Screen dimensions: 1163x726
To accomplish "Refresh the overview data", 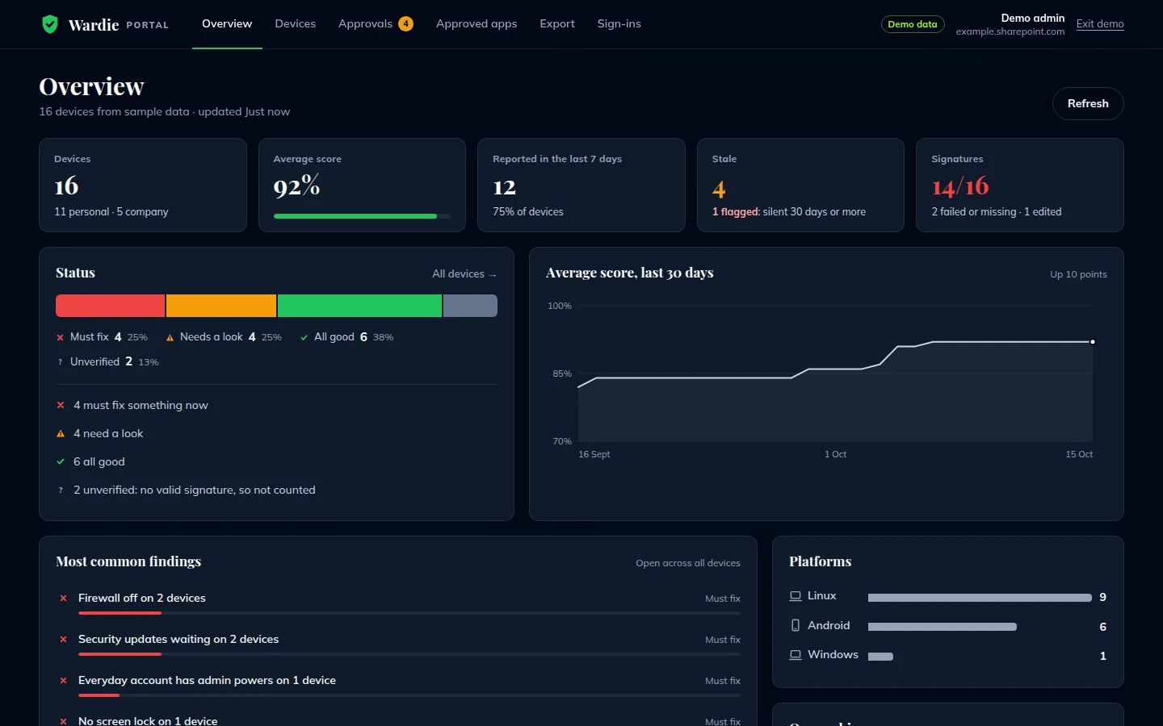I will pyautogui.click(x=1088, y=103).
